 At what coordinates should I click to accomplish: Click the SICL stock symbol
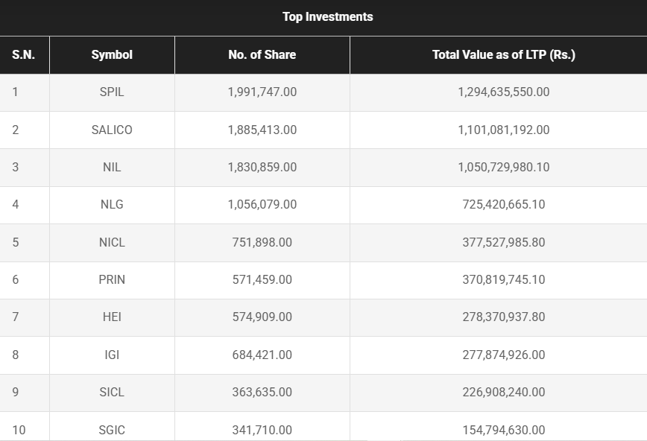tap(112, 392)
